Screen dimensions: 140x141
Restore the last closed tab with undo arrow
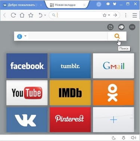(40, 15)
